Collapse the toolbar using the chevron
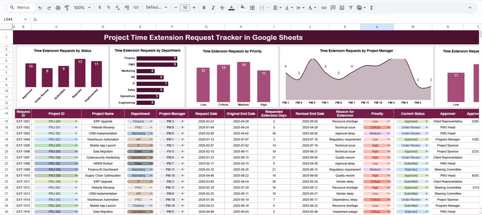482x215 pixels. coord(470,8)
